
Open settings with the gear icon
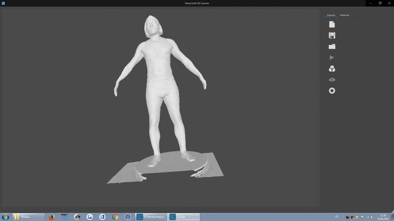click(x=332, y=91)
